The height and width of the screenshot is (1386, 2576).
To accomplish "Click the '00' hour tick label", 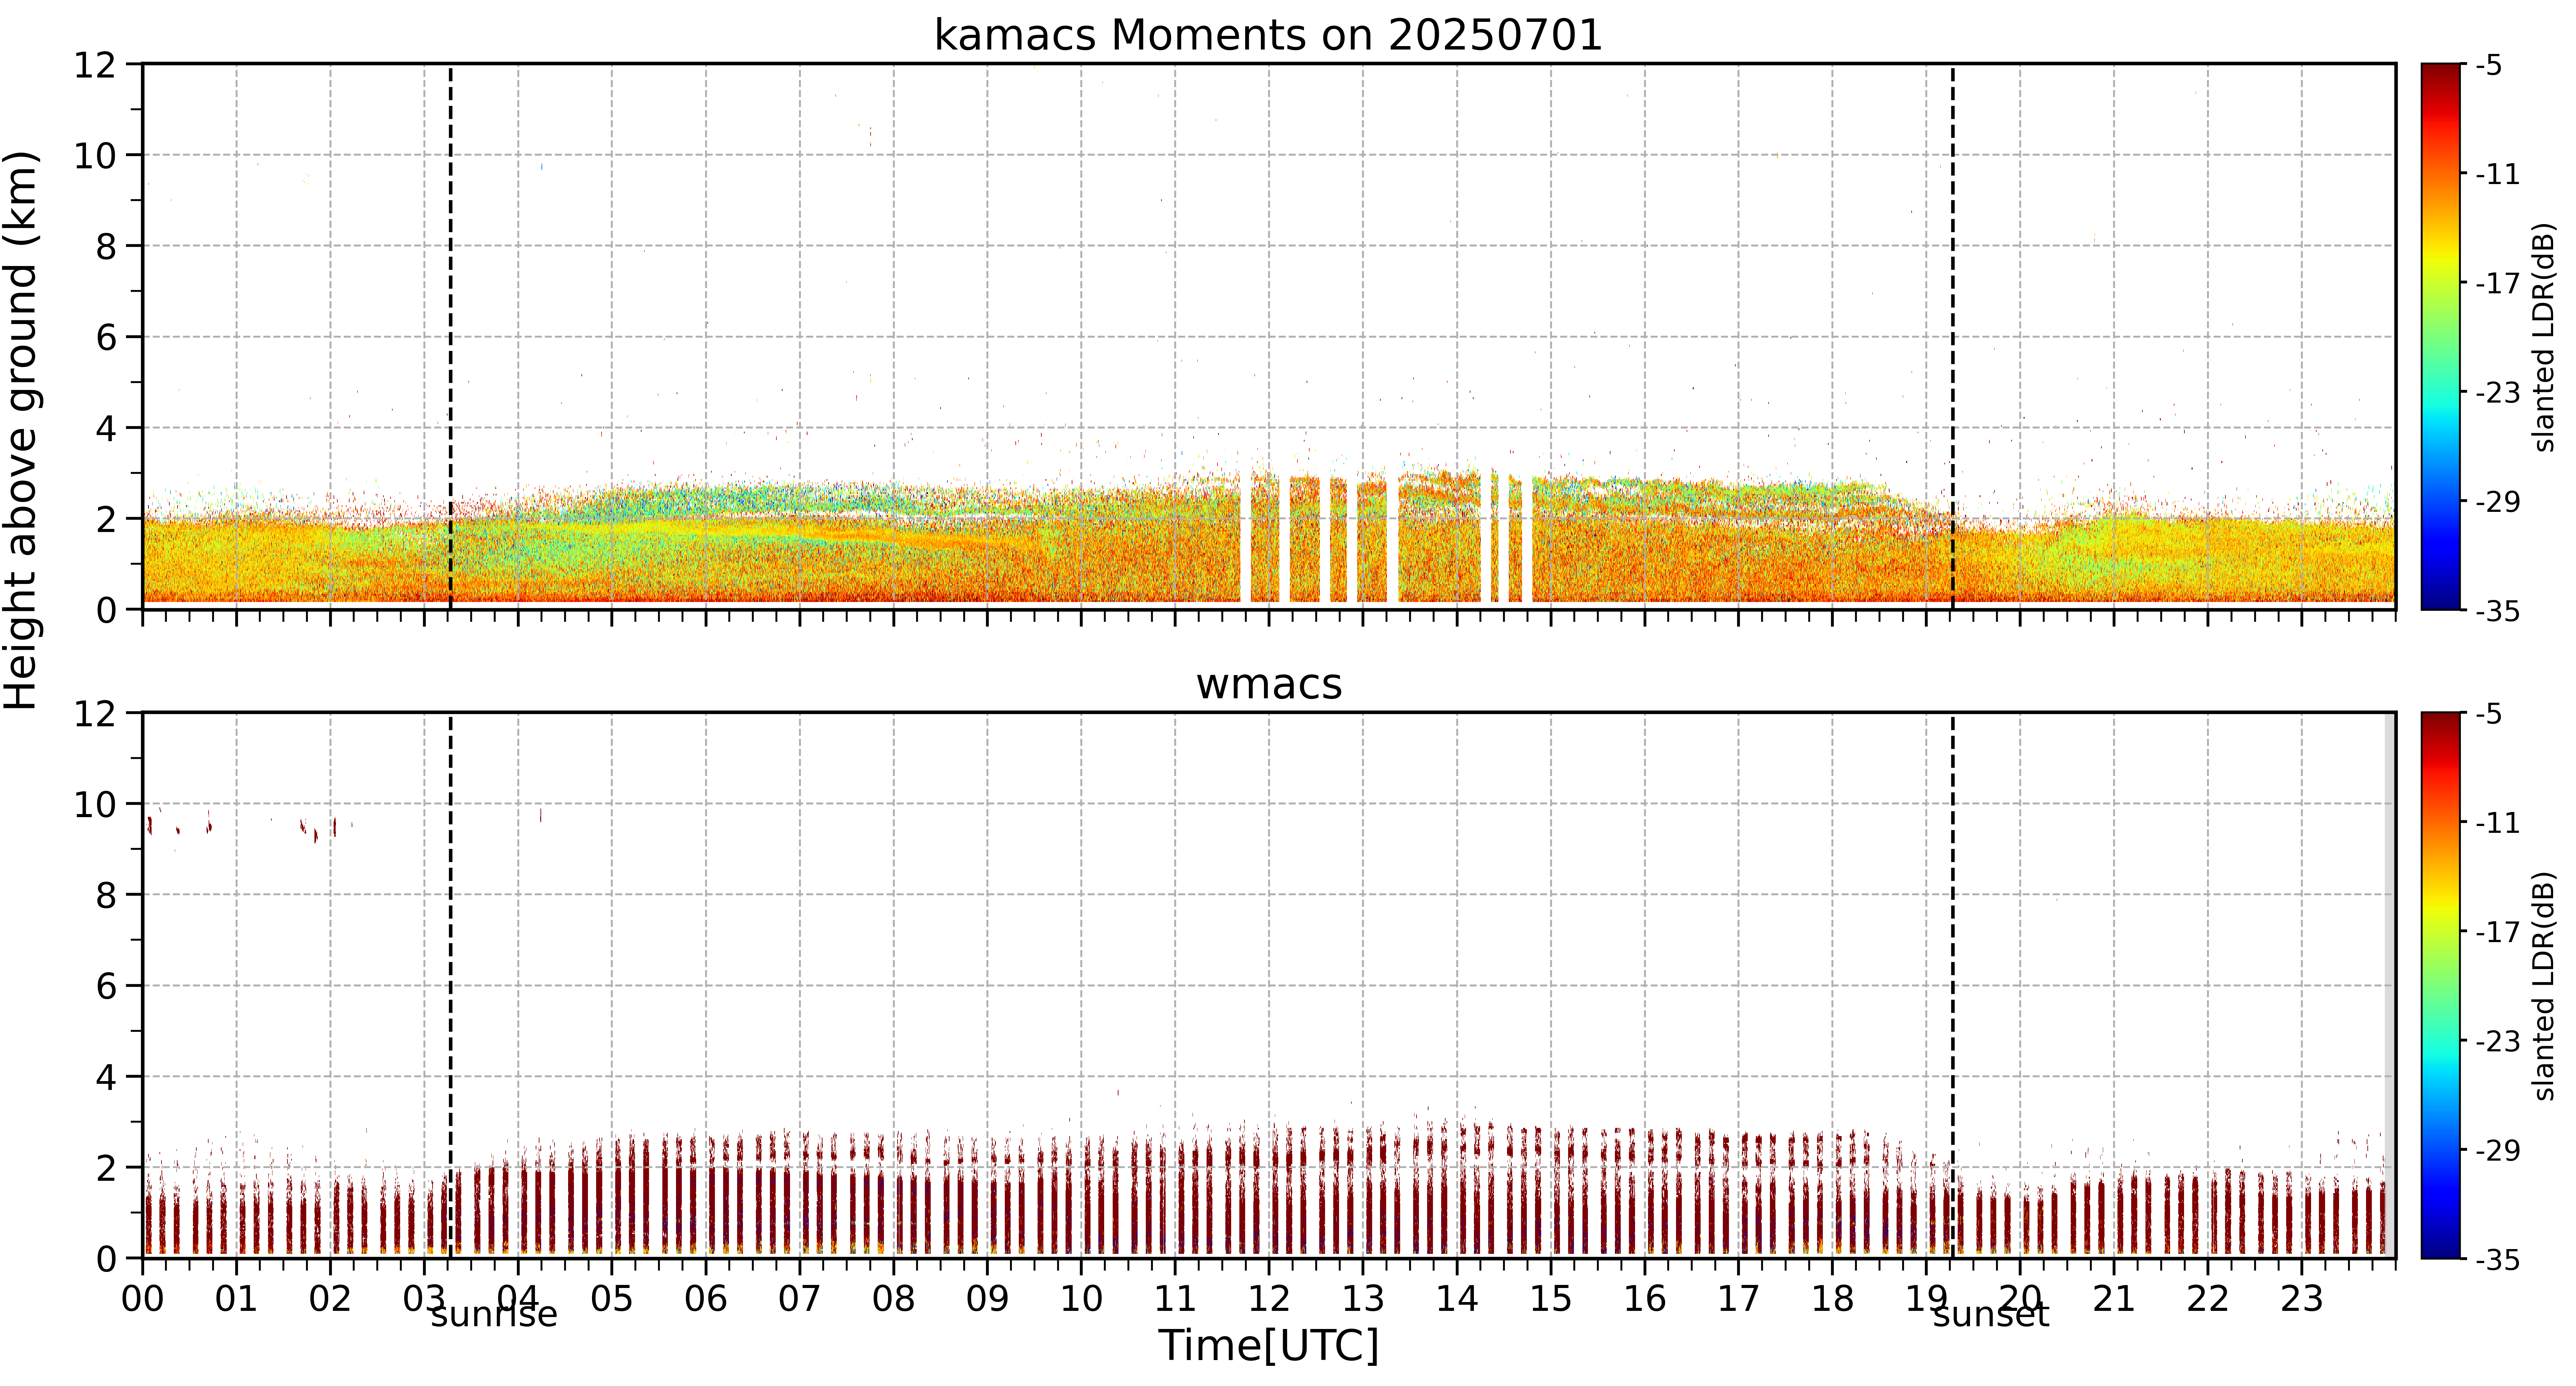I will click(x=143, y=1299).
